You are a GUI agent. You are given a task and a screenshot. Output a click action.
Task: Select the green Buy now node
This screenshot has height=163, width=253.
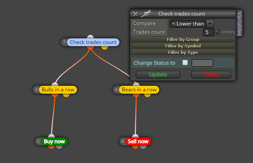pyautogui.click(x=54, y=141)
